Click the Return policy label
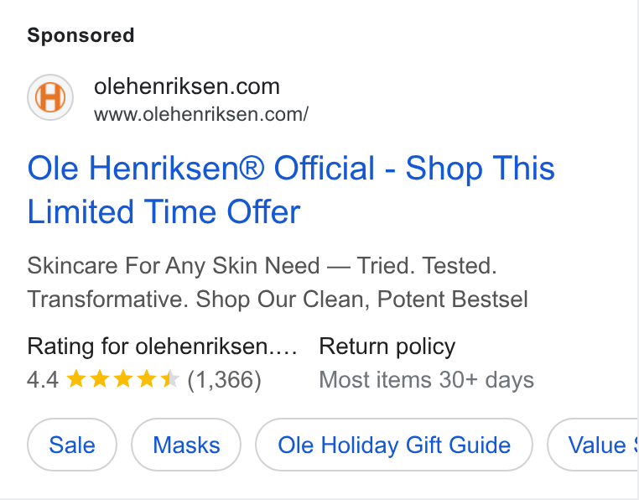The height and width of the screenshot is (500, 639). 387,346
